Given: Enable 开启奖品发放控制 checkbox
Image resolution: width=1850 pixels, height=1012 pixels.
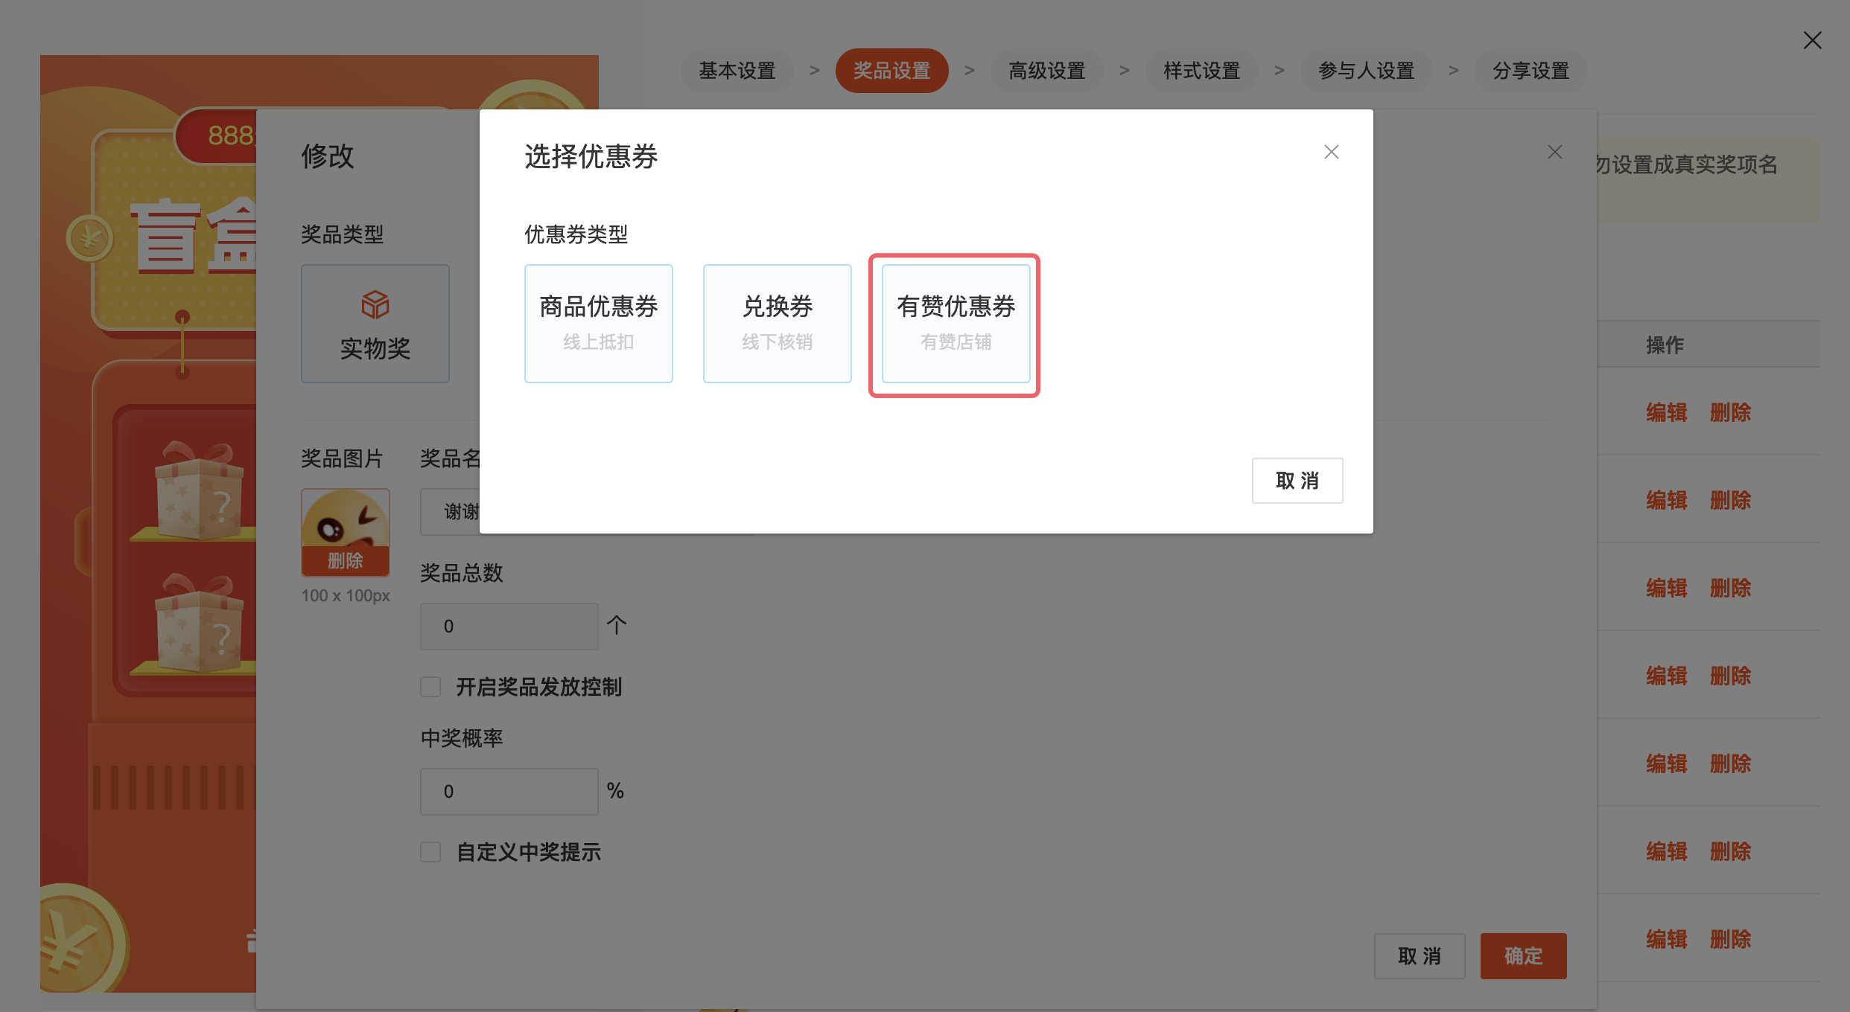Looking at the screenshot, I should [x=430, y=687].
